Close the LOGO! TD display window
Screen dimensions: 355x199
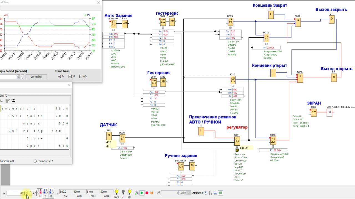[x=69, y=85]
